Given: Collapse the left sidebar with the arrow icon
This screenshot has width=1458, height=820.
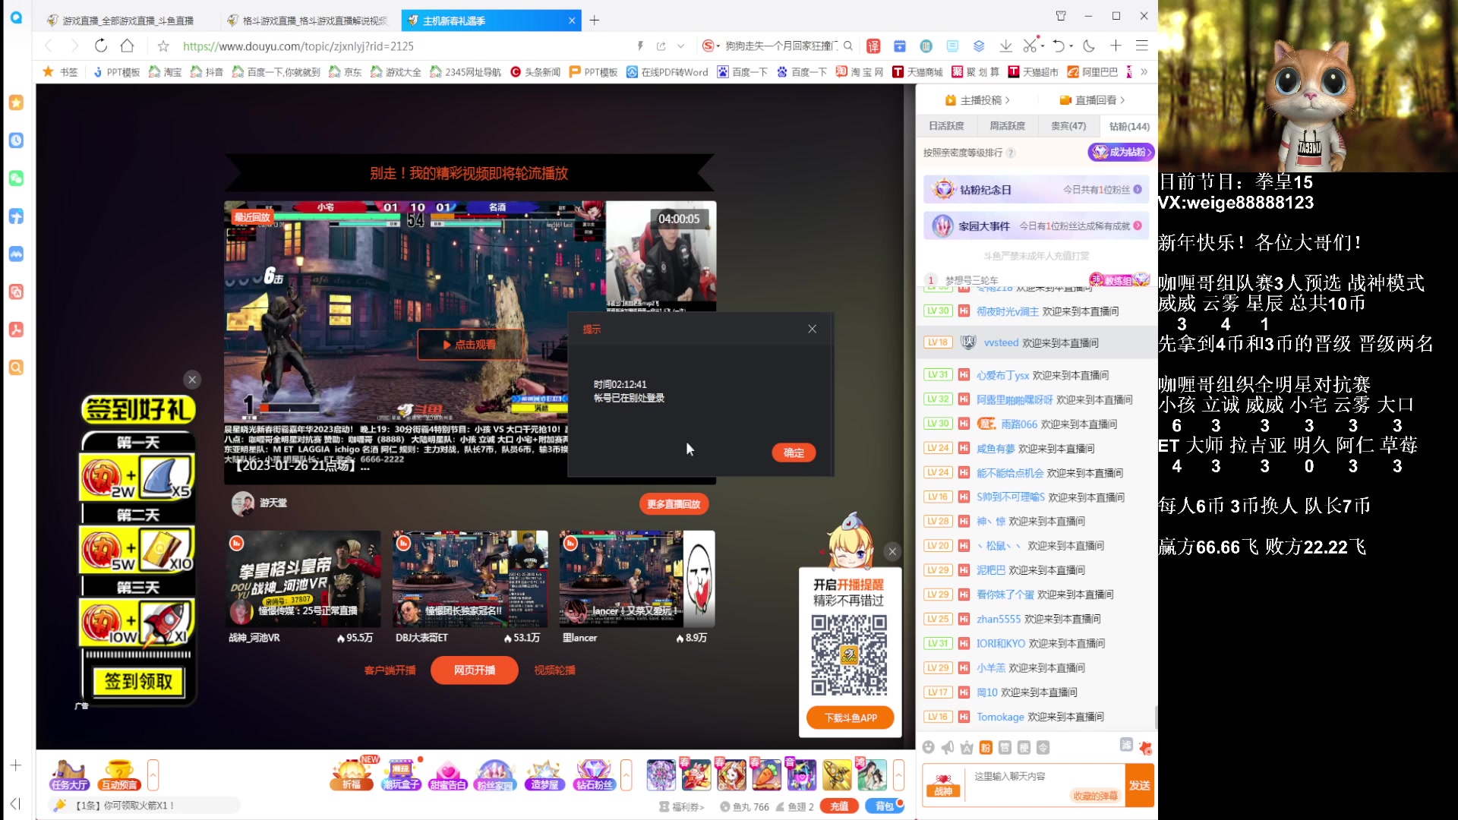Looking at the screenshot, I should click(x=15, y=803).
